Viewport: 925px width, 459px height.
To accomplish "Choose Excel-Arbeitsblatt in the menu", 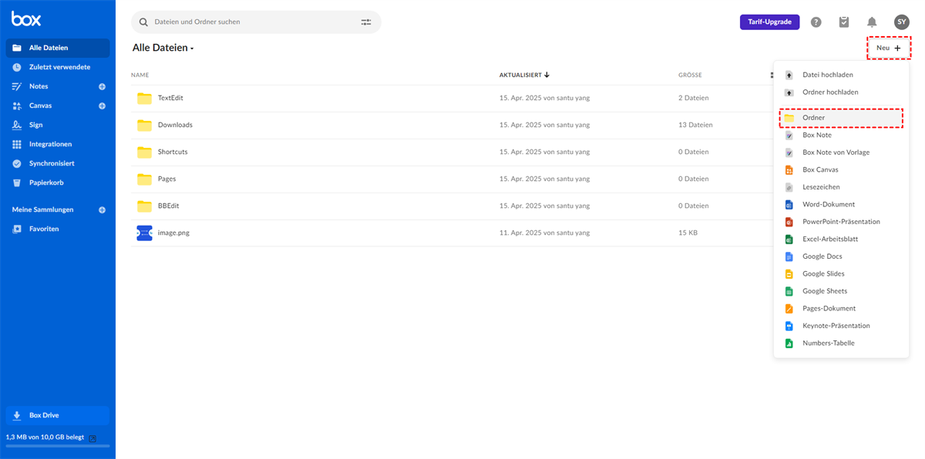I will tap(829, 239).
